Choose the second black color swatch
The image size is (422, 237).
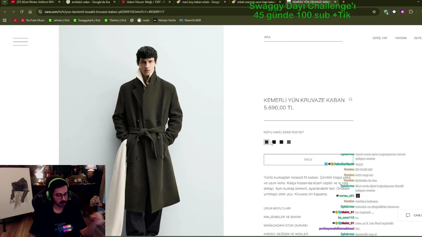point(281,142)
